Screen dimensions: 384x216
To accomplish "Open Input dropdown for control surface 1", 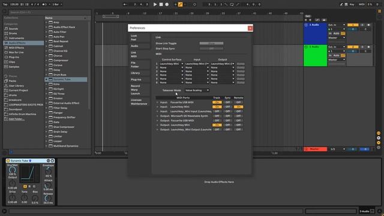I will (x=197, y=64).
